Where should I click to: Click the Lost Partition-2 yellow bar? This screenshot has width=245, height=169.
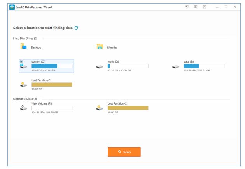(x=128, y=108)
